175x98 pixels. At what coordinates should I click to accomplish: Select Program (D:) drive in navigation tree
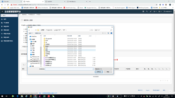tap(35, 59)
